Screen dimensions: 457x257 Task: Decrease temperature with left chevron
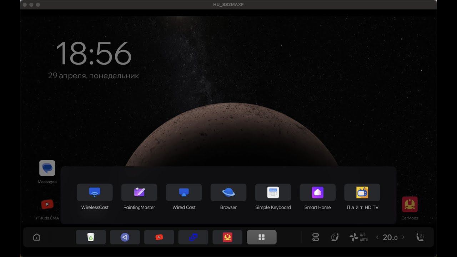click(x=377, y=237)
